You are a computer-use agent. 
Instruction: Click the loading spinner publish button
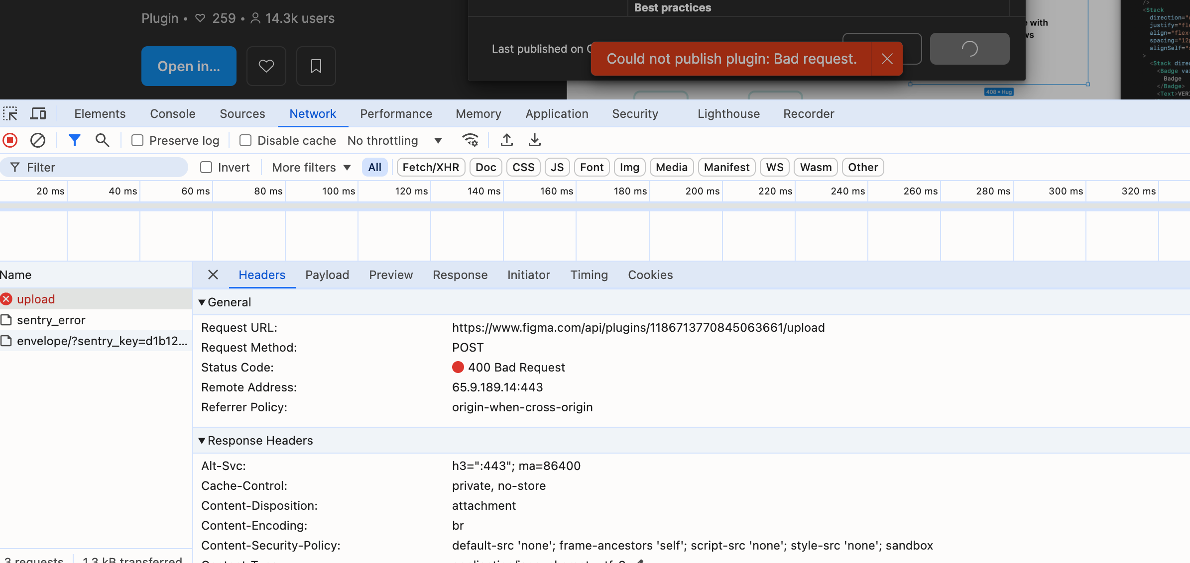pos(969,49)
